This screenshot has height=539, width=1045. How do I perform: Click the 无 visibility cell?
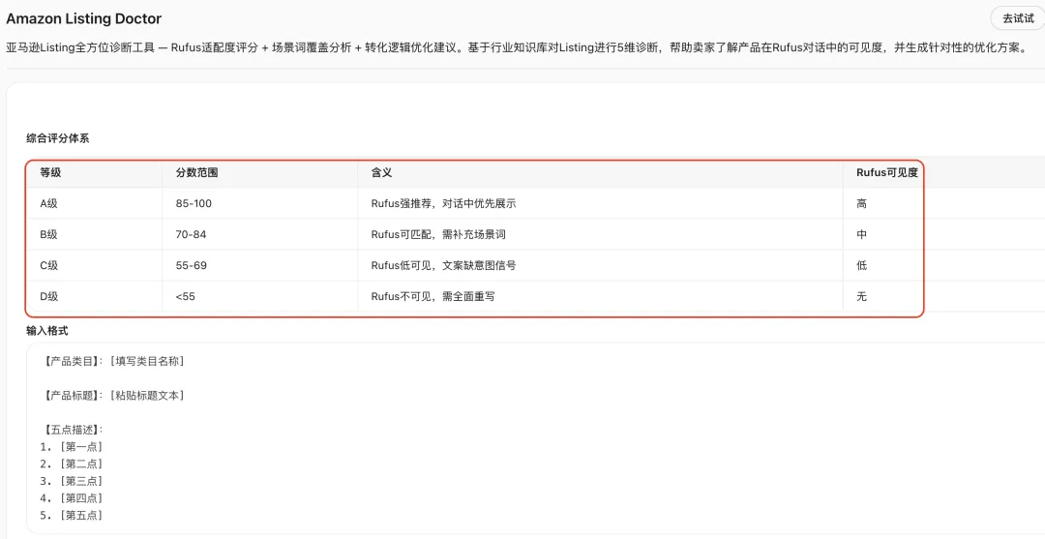click(x=862, y=296)
